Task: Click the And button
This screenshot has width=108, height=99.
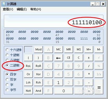Action: (x=38, y=91)
